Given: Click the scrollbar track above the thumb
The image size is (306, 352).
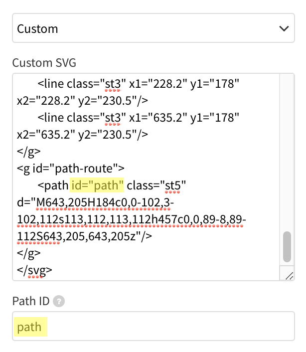Looking at the screenshot, I should [x=287, y=150].
